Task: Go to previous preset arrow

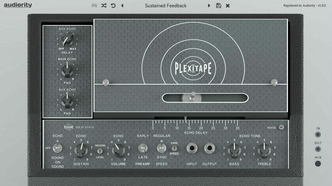Action: tap(122, 6)
